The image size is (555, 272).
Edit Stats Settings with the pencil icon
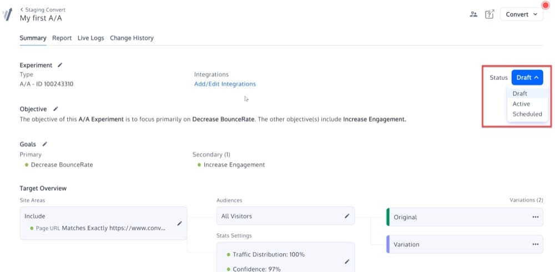(347, 261)
